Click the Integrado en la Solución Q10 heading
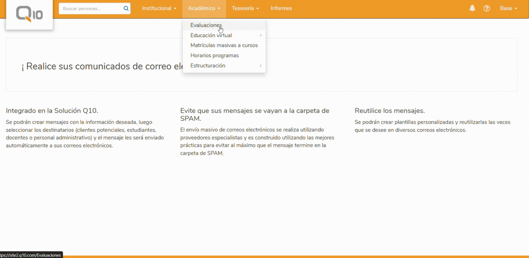The height and width of the screenshot is (258, 529). (52, 111)
